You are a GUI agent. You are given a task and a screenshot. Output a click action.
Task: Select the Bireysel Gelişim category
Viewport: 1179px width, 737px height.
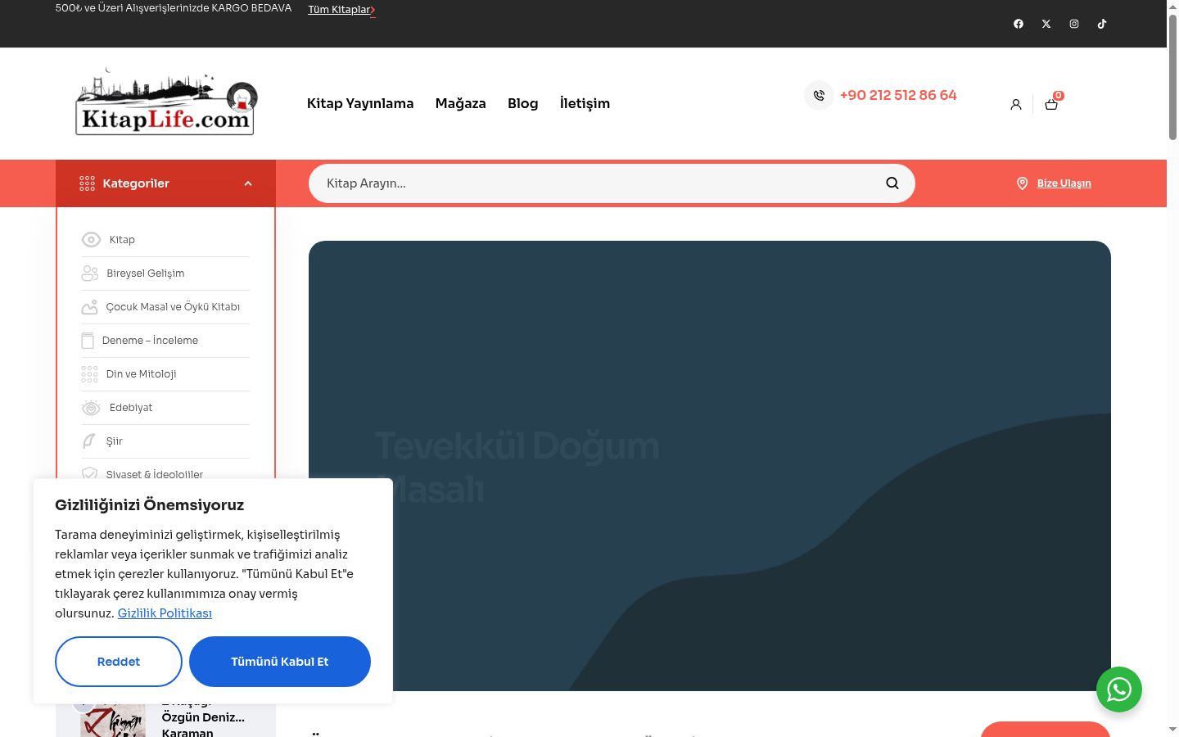(145, 274)
